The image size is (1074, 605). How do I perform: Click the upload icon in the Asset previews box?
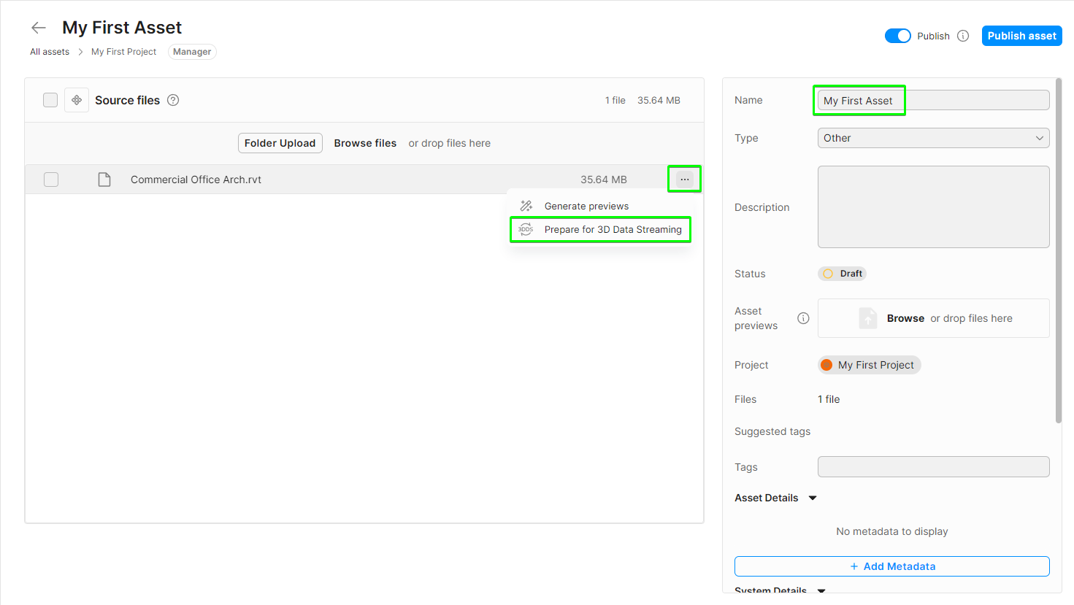(867, 318)
